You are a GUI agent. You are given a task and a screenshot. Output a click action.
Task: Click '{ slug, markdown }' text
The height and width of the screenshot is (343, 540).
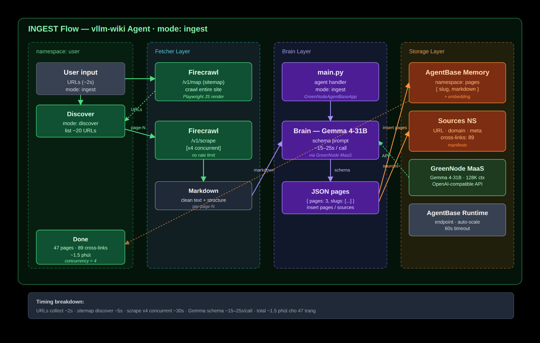[457, 89]
